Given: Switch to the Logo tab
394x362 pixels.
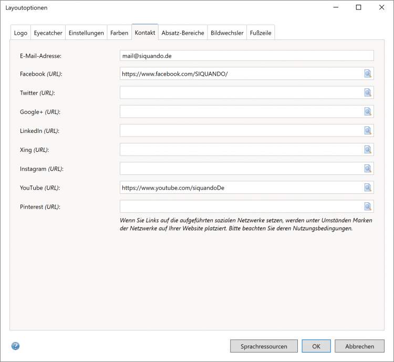Looking at the screenshot, I should (20, 33).
